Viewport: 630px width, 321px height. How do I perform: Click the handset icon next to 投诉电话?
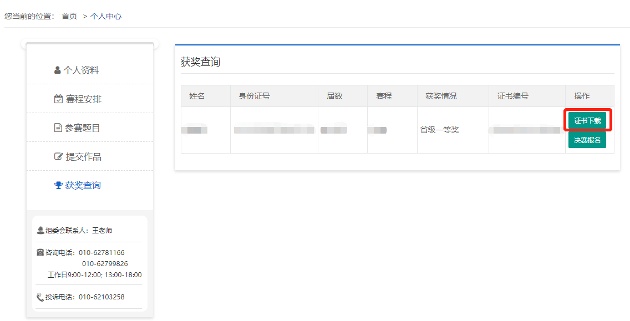coord(40,297)
